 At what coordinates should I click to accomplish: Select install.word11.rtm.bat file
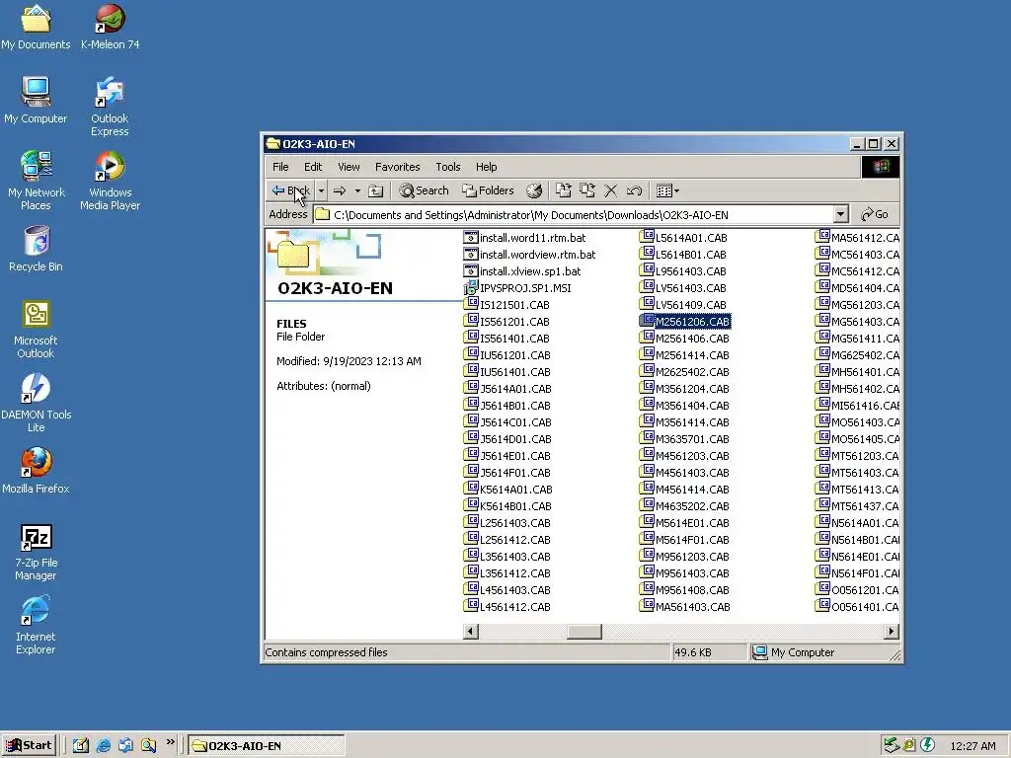pos(525,237)
